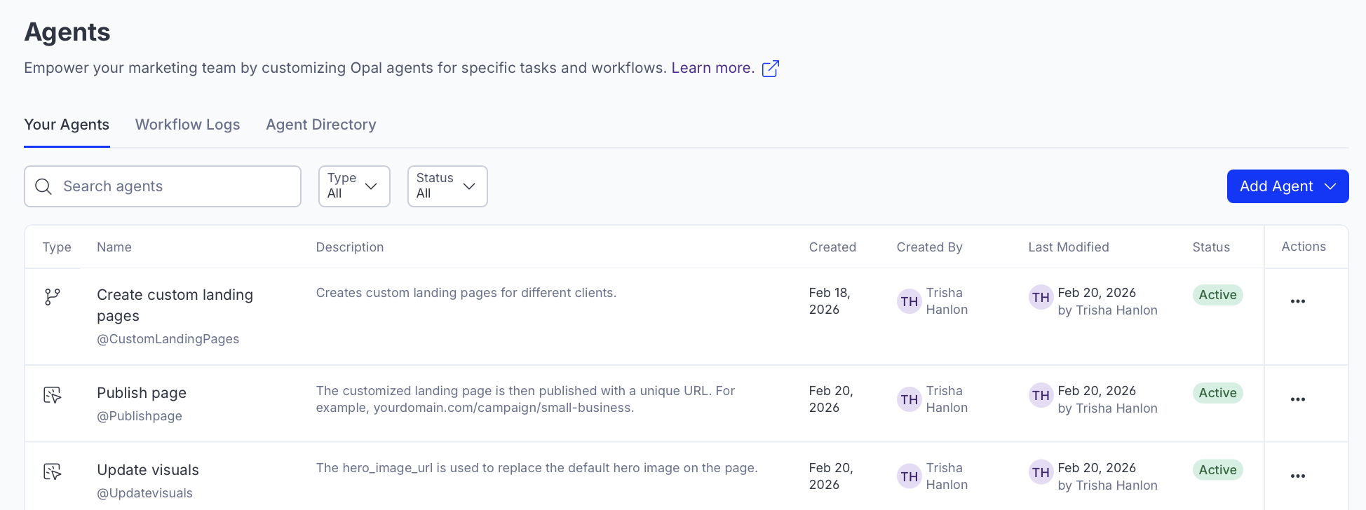Viewport: 1366px width, 510px height.
Task: Click the workflow icon for Create custom landing pages
Action: [x=53, y=297]
